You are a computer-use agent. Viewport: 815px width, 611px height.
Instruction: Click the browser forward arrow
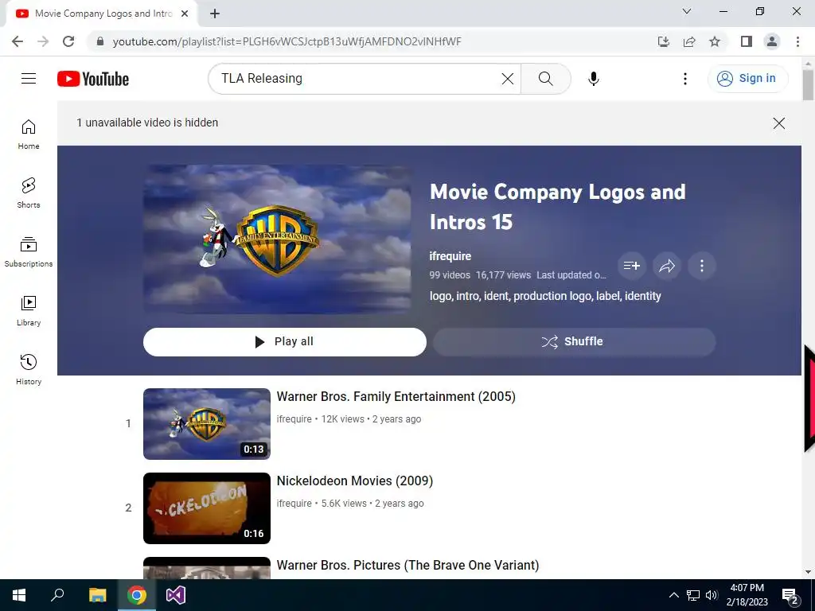tap(43, 41)
